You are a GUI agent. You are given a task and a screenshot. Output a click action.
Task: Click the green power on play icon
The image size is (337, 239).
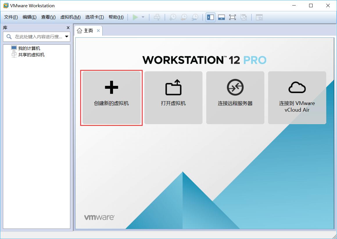(135, 17)
